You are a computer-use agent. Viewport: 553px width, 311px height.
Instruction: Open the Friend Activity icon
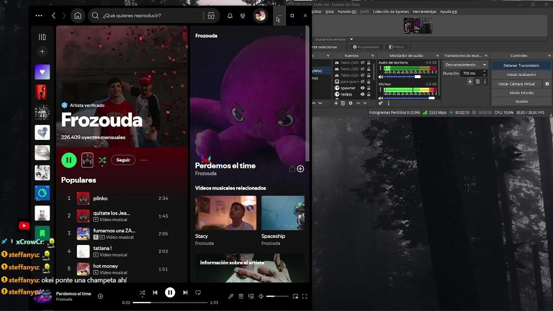pos(243,16)
